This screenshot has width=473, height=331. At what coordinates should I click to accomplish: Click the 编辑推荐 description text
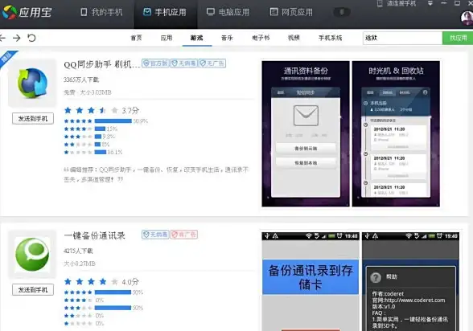(x=156, y=174)
